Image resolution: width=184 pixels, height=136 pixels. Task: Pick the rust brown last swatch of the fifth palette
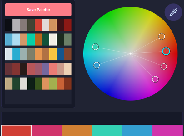tap(68, 84)
